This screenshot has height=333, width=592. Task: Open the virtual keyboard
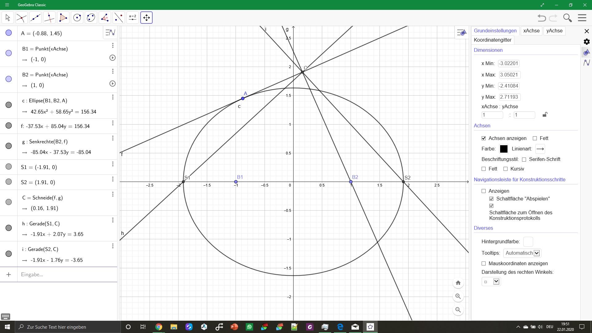(x=6, y=317)
